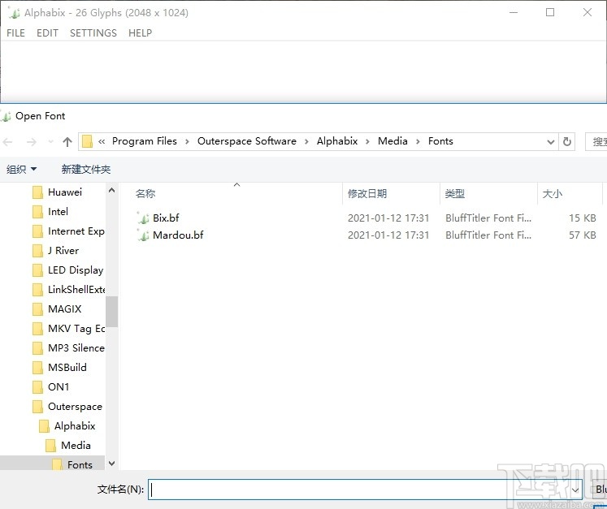The image size is (607, 509).
Task: Expand chevron after Outerspace Software breadcrumb
Action: tap(306, 142)
